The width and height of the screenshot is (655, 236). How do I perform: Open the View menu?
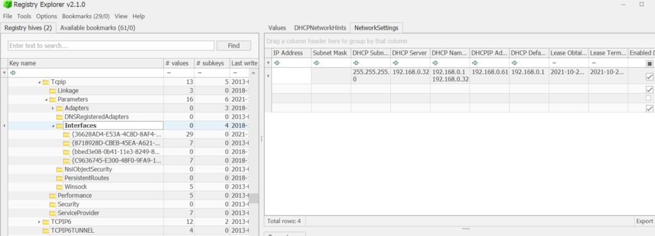(x=121, y=16)
